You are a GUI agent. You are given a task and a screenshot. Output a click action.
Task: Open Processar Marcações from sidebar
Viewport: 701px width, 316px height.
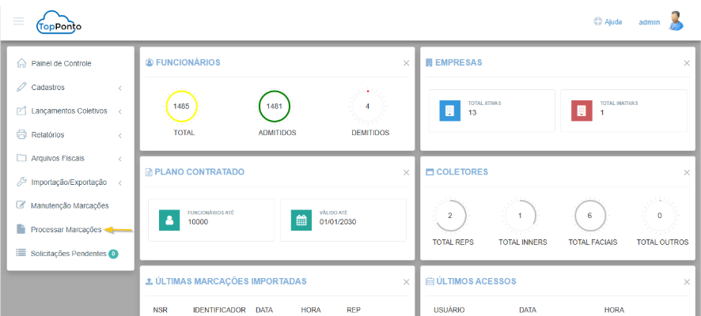(66, 230)
